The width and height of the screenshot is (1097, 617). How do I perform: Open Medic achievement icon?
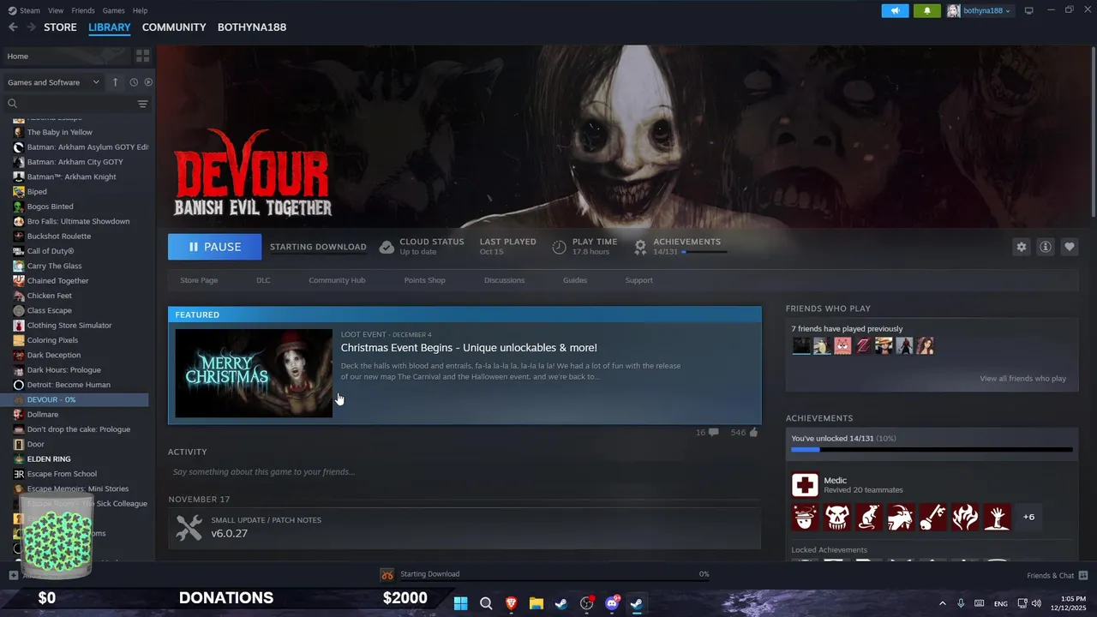(805, 485)
